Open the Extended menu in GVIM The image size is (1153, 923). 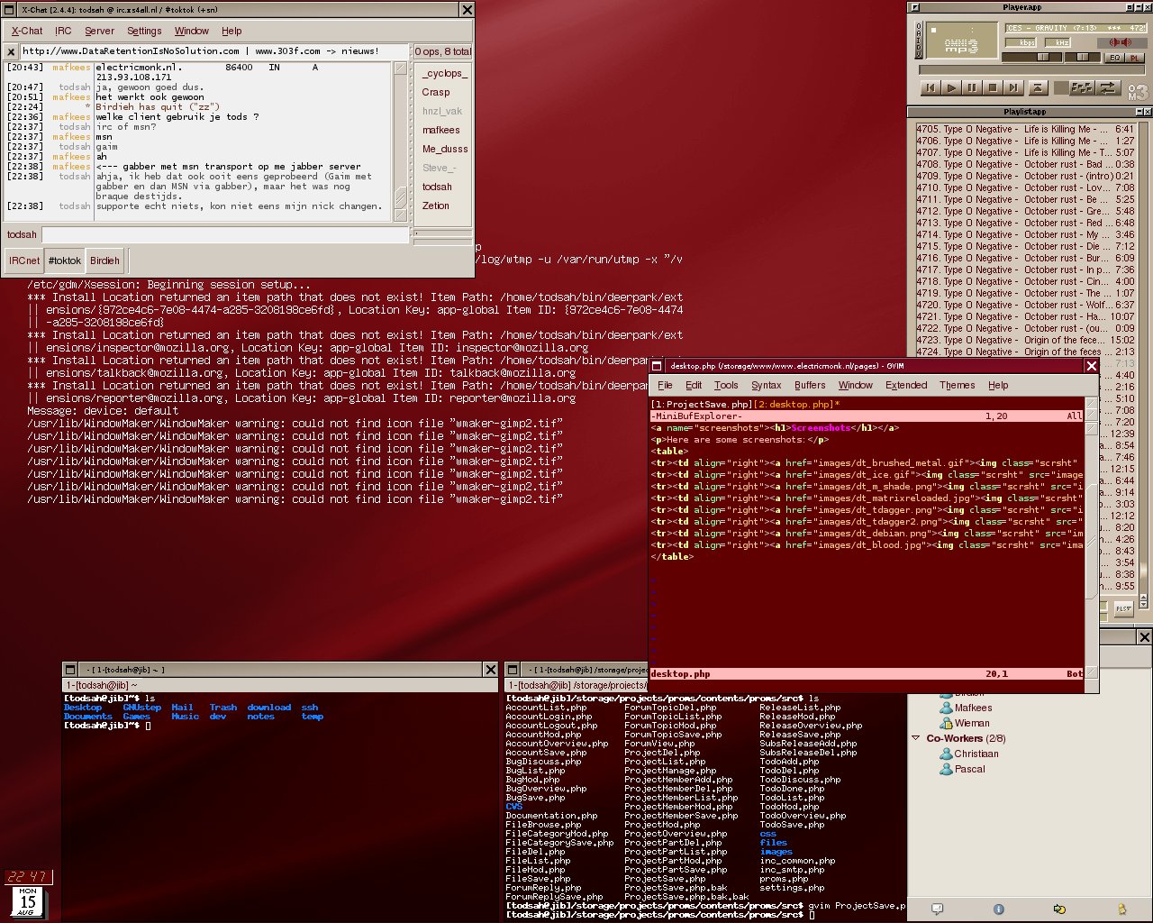pyautogui.click(x=906, y=385)
